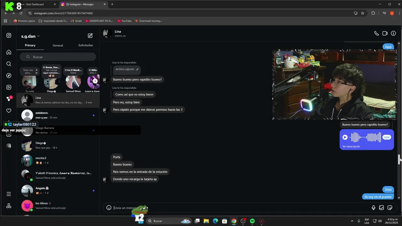Attach a photo with the image icon

[382, 207]
